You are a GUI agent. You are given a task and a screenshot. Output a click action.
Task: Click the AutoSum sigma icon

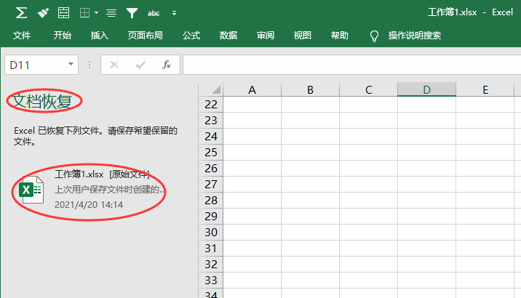pyautogui.click(x=21, y=13)
